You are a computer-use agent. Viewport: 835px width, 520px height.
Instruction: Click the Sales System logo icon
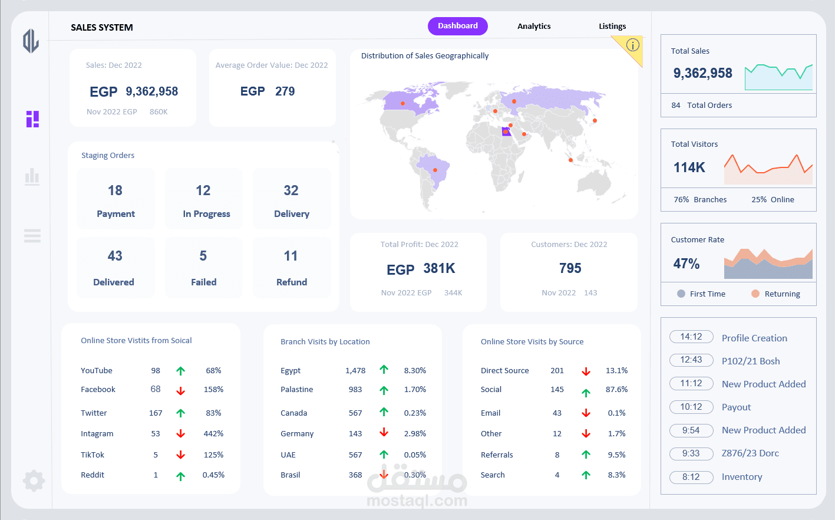pos(29,41)
